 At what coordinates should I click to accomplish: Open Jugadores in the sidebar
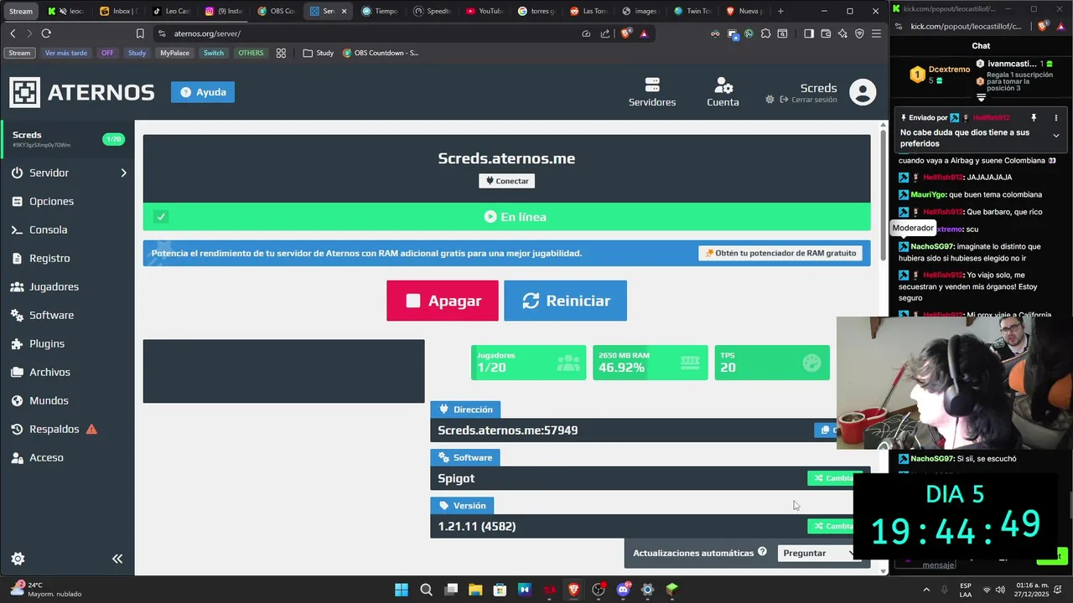pos(67,286)
